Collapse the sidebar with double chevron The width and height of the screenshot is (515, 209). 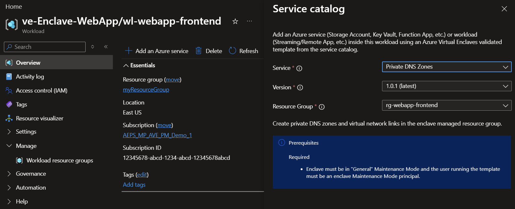point(106,47)
